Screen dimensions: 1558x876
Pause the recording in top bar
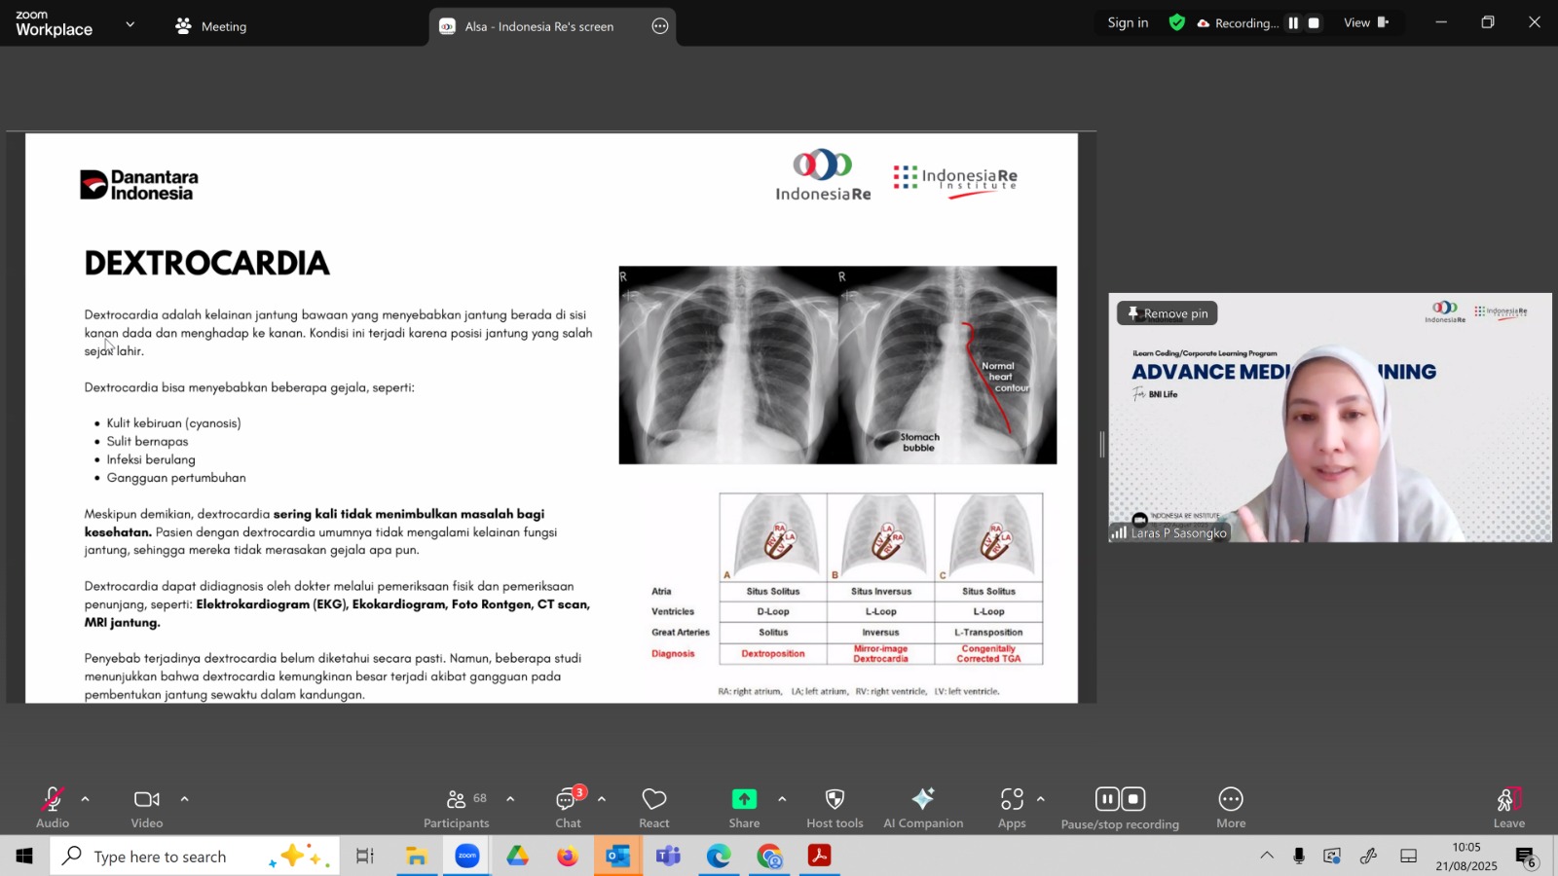1293,23
